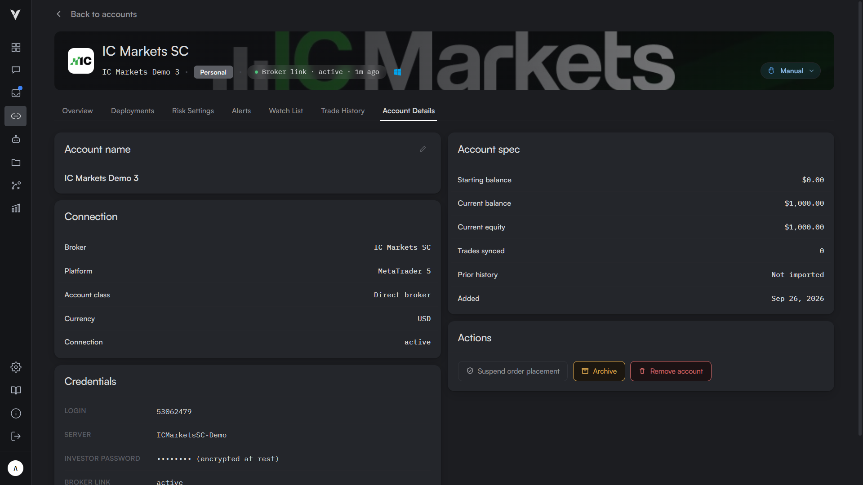The height and width of the screenshot is (485, 863).
Task: Click Suspend order placement button
Action: [x=513, y=371]
